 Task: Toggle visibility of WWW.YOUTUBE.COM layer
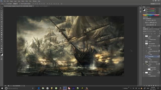144,51
